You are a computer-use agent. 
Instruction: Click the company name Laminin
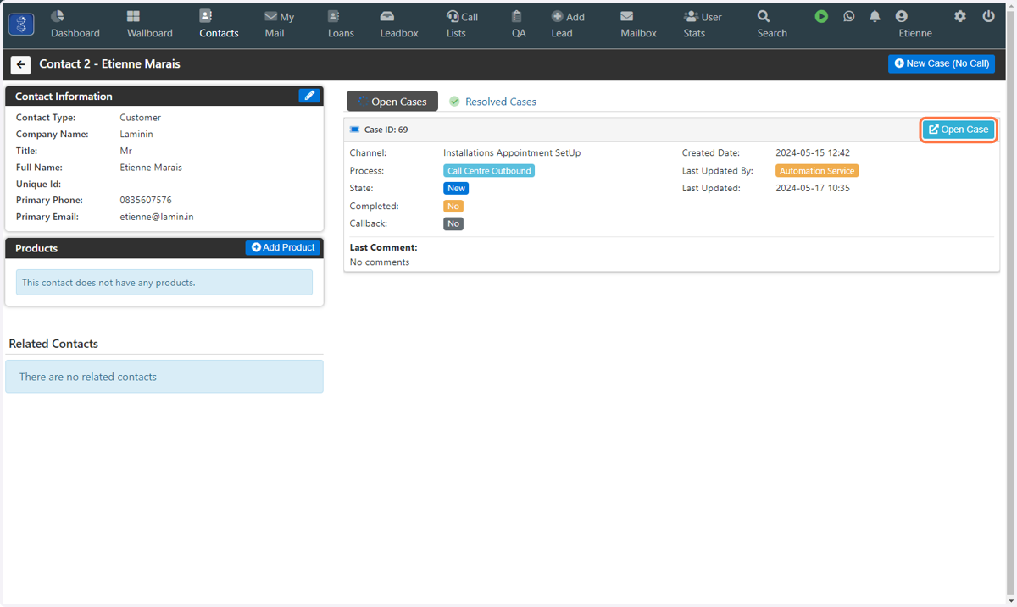pyautogui.click(x=136, y=134)
